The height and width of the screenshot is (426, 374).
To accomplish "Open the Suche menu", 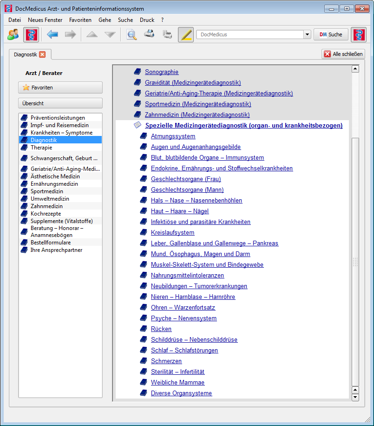I will [x=125, y=20].
